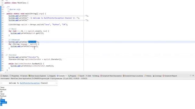The height and width of the screenshot is (109, 195).
Task: Click the Welcome to NullPointerException println line
Action: click(44, 18)
